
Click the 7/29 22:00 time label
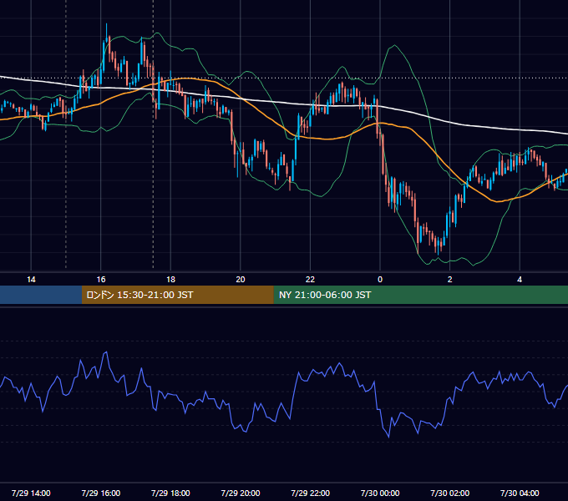(x=311, y=493)
